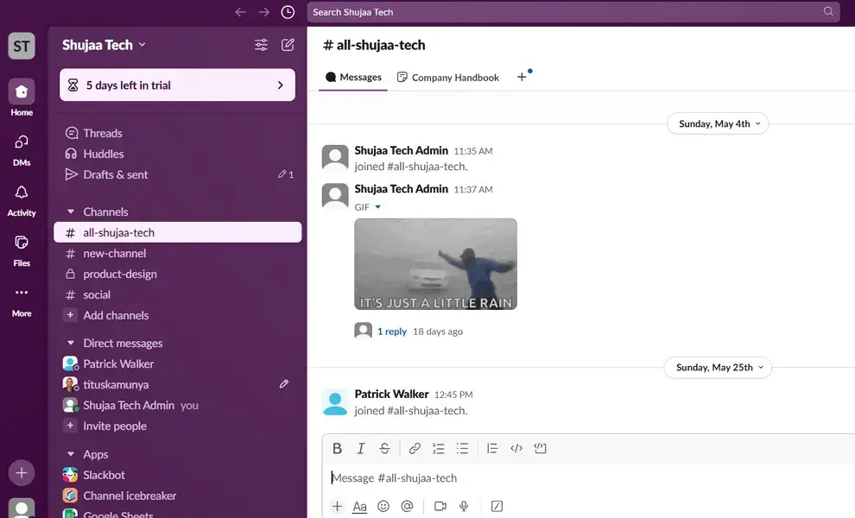Screen dimensions: 855x518
Task: Open Activity bell in left rail
Action: [22, 199]
